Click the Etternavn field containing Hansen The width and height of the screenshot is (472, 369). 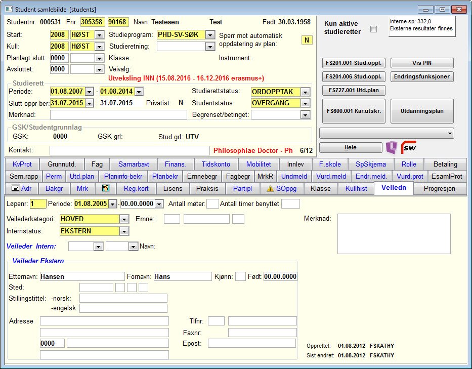coord(82,276)
